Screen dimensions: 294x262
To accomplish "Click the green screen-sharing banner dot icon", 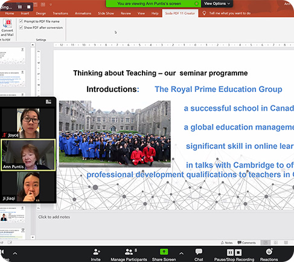I will tap(196, 4).
